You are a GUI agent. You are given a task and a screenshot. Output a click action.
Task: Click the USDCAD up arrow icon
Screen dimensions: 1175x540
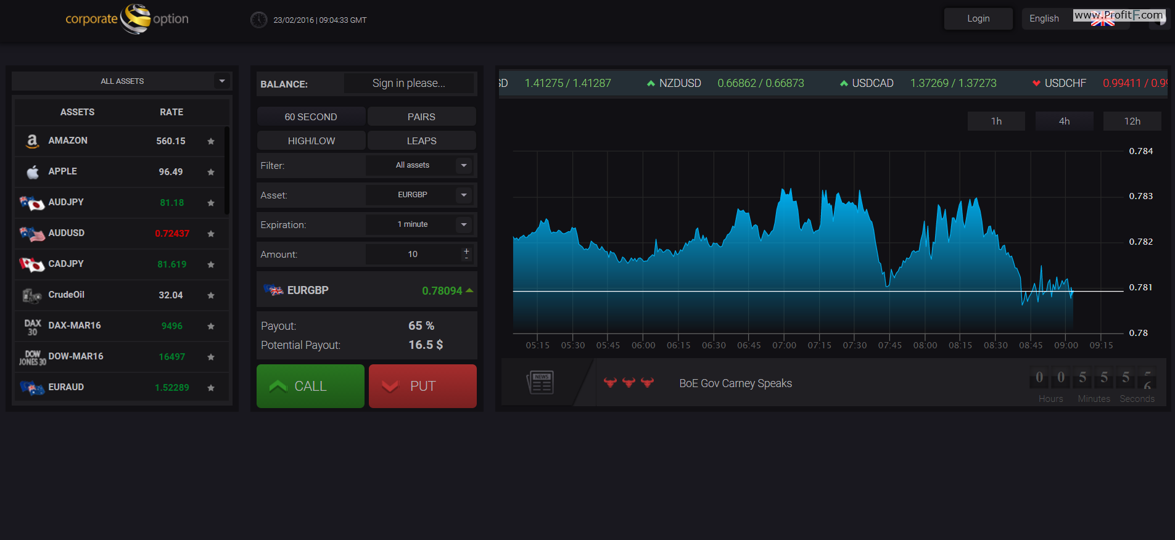(844, 83)
